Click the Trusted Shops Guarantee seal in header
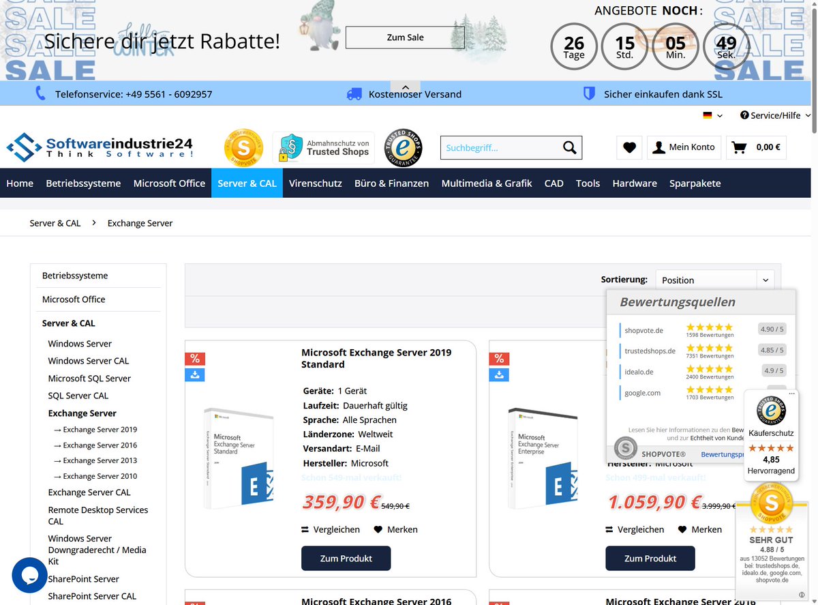818x605 pixels. [x=403, y=148]
